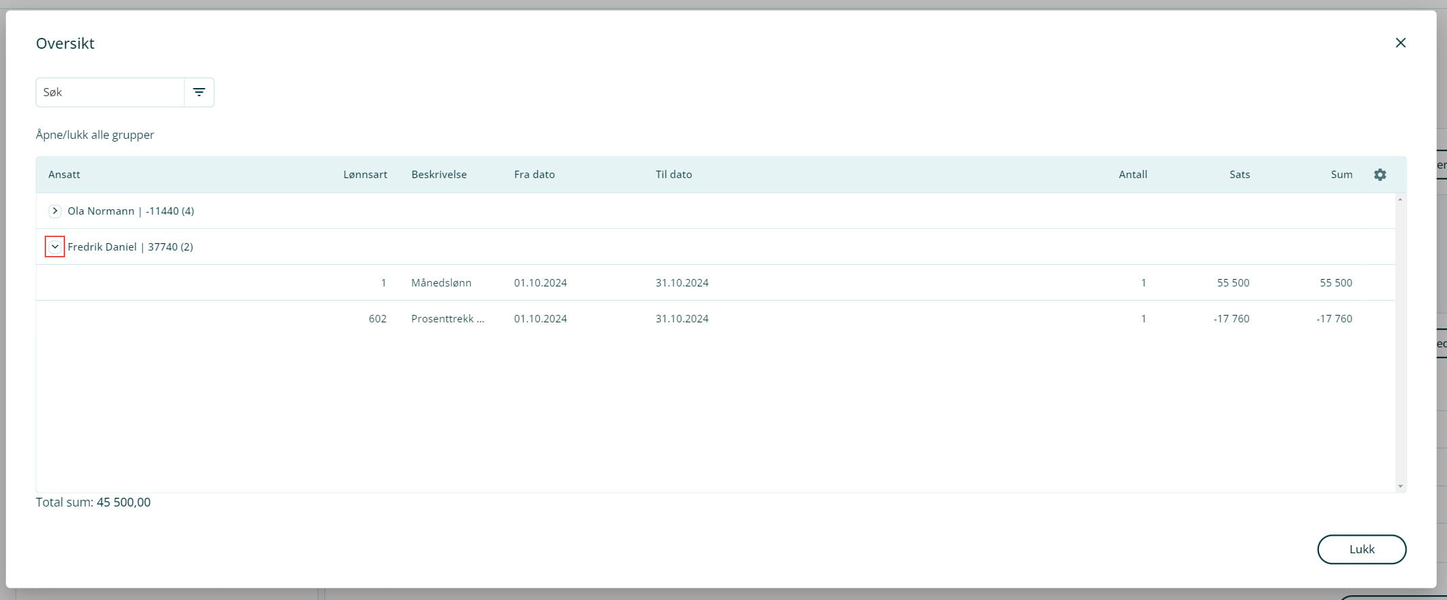Click scrollbar down arrow in table

1400,486
